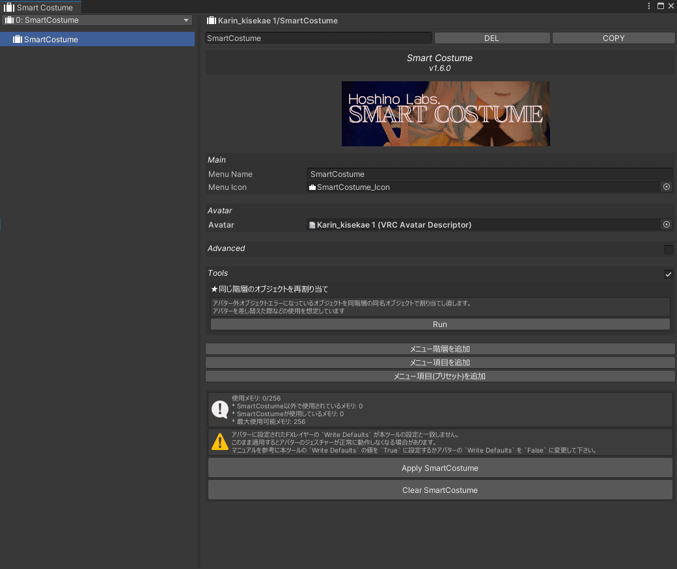Maximize the Smart Costume window
Screen dimensions: 677x569
coord(661,6)
